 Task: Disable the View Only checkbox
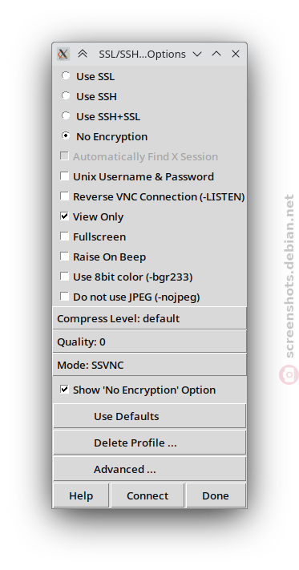pyautogui.click(x=64, y=216)
